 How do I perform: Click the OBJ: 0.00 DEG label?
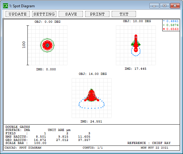tap(48, 22)
